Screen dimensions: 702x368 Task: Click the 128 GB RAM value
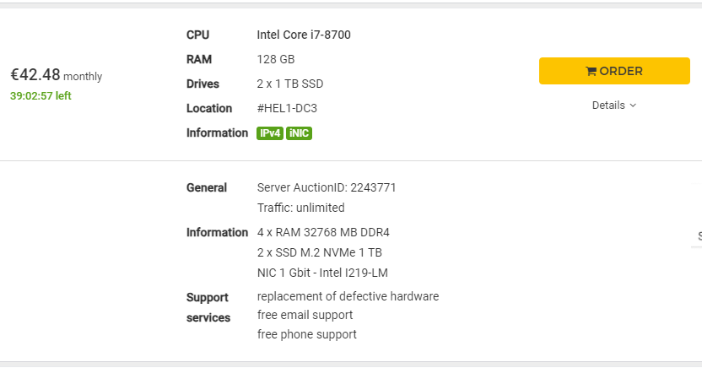click(276, 60)
